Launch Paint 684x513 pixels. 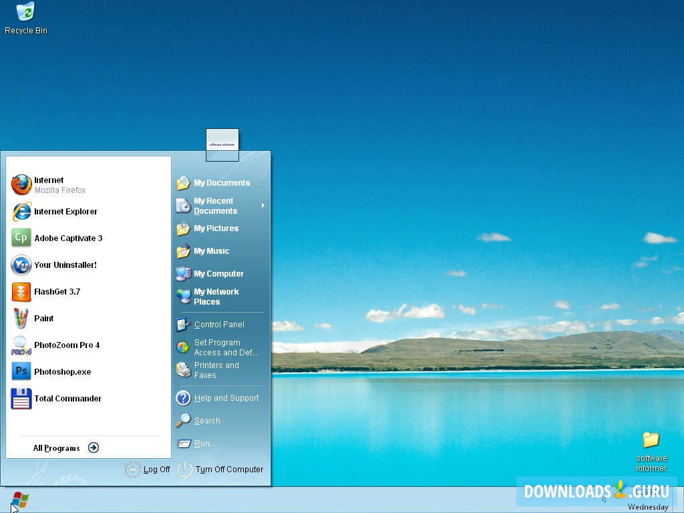(44, 319)
